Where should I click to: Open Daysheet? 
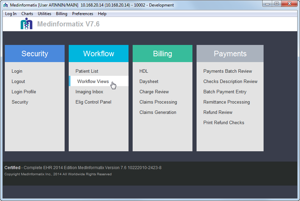click(x=149, y=82)
